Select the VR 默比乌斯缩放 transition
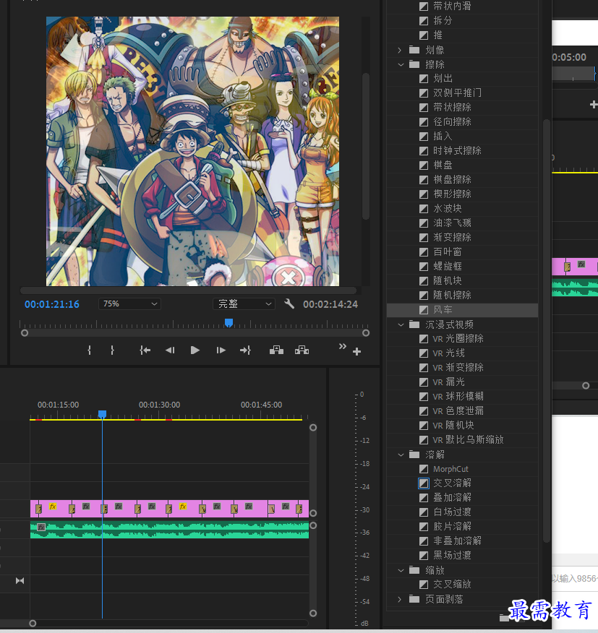Viewport: 598px width, 633px height. [468, 439]
